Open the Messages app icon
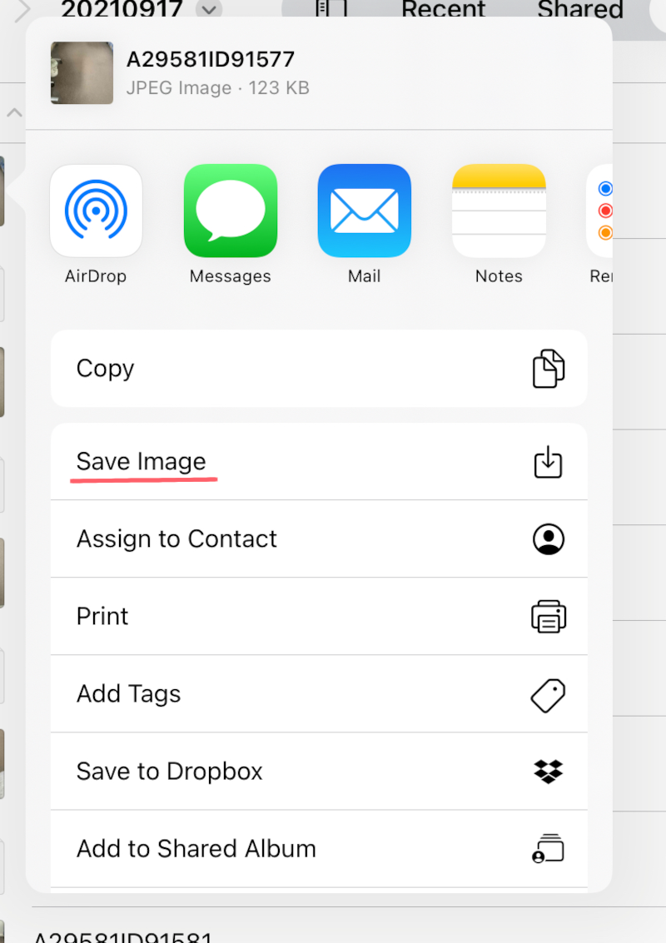This screenshot has height=943, width=666. 231,211
